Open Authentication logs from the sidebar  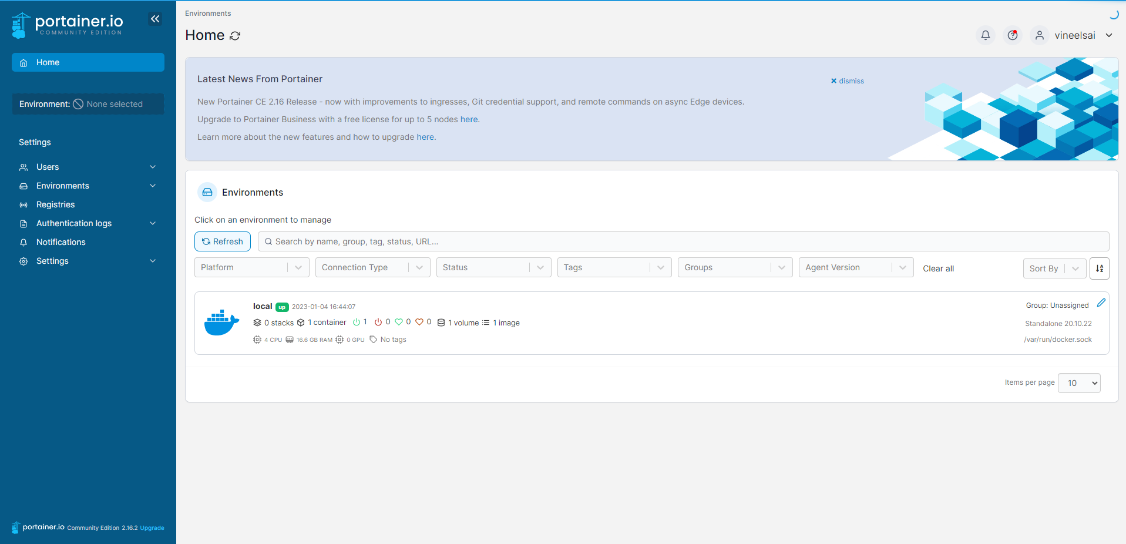74,223
